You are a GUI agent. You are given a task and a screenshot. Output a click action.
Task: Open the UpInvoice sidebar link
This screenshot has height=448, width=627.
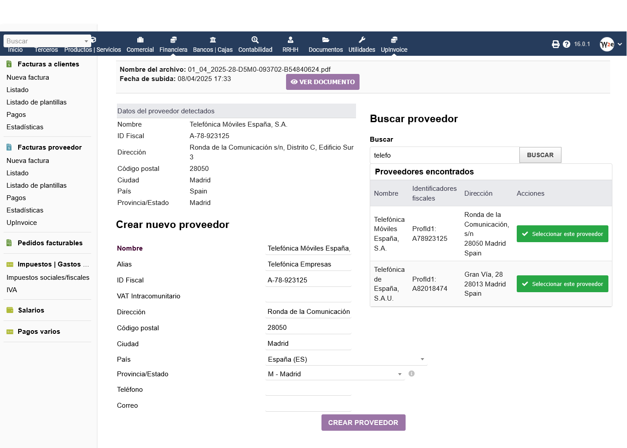click(x=22, y=222)
